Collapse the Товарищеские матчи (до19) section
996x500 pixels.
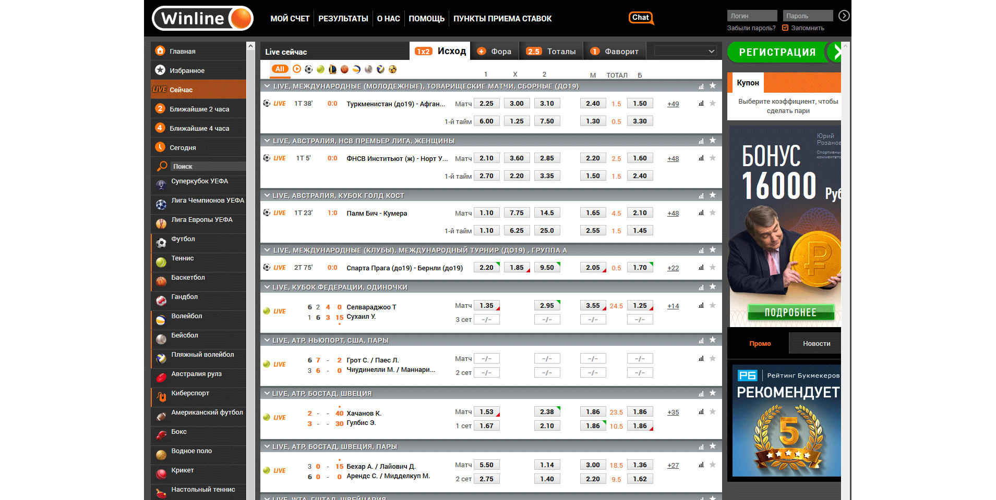click(267, 86)
